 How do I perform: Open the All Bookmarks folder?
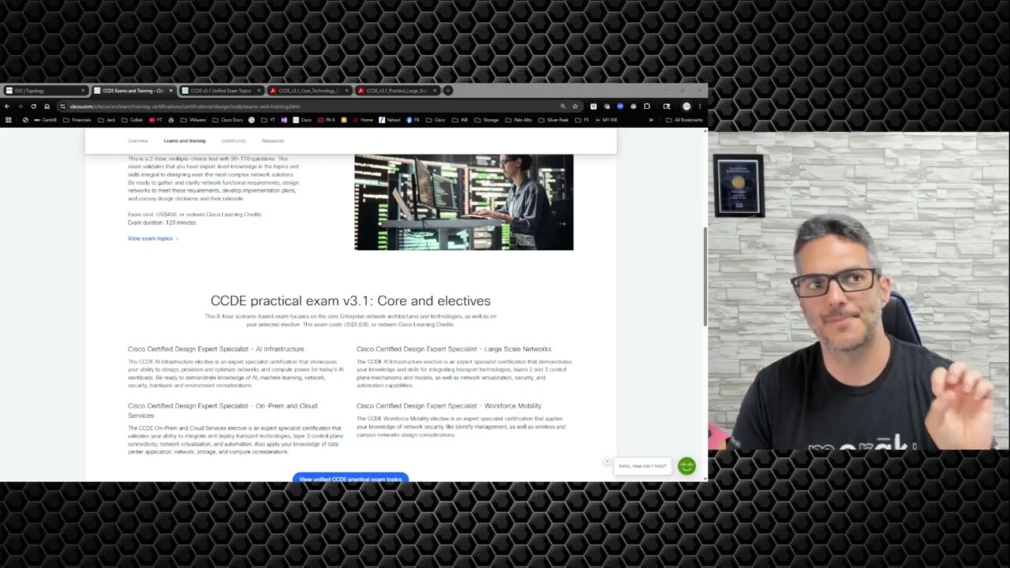pos(684,120)
